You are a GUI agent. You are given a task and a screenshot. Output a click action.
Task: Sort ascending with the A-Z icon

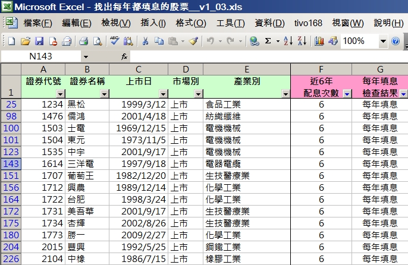coord(288,41)
